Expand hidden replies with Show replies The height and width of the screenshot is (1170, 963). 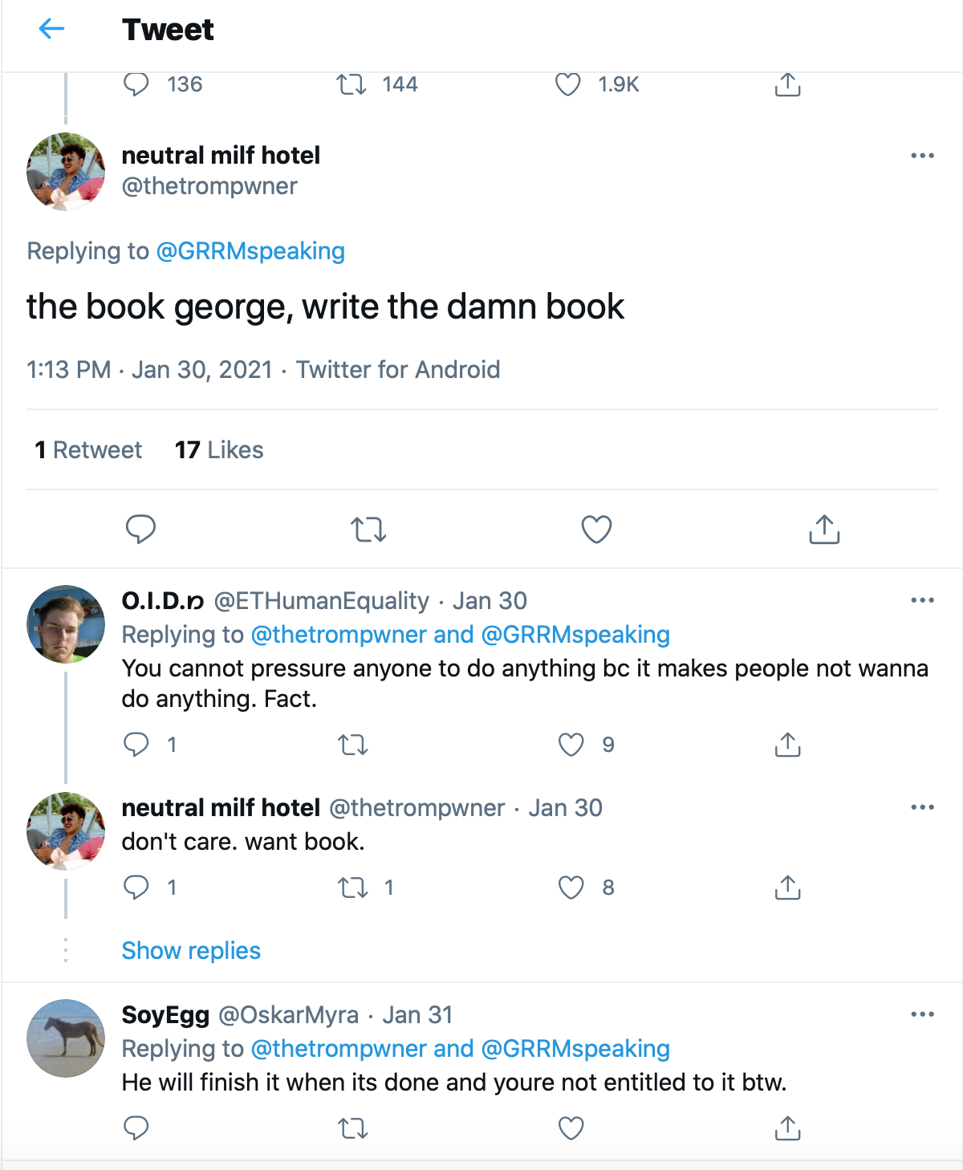click(191, 951)
